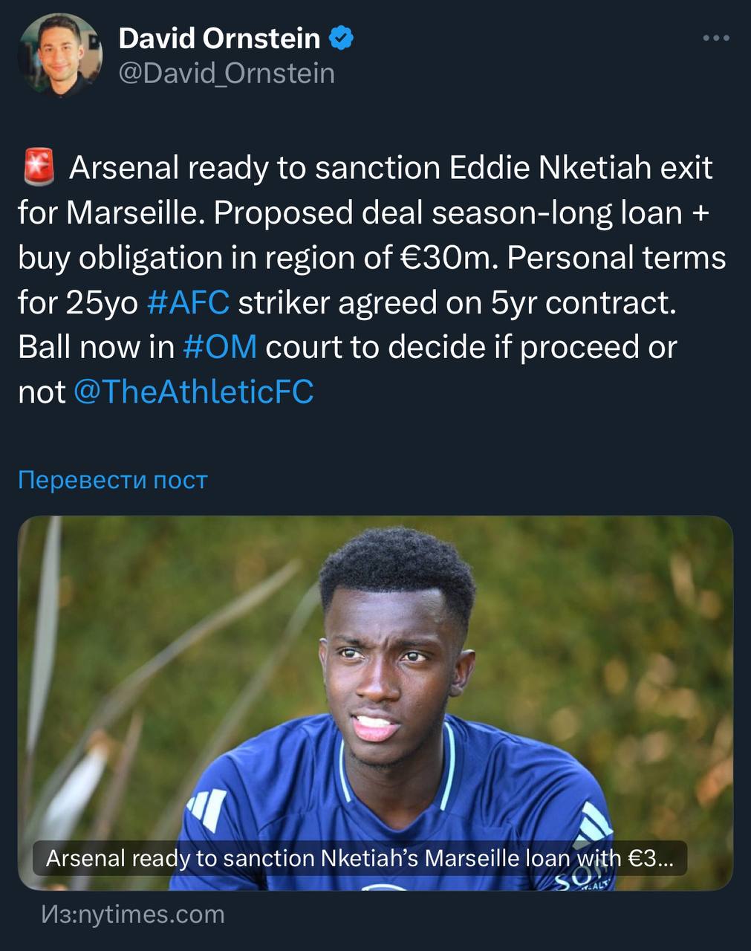Viewport: 751px width, 951px height.
Task: Click the article headline caption on the card
Action: point(360,858)
